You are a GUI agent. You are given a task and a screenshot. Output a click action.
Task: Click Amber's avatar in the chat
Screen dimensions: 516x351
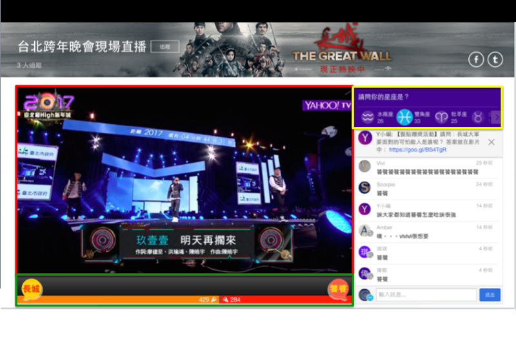coord(365,231)
